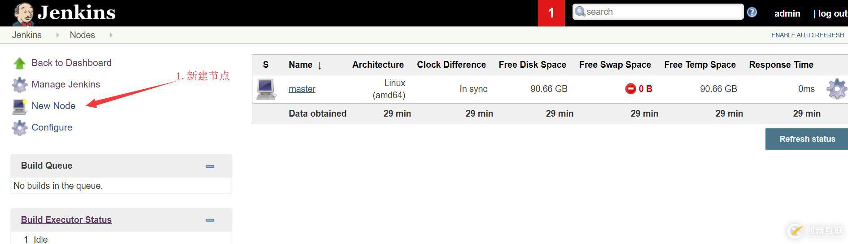The image size is (848, 244).
Task: Open the Nodes breadcrumb dropdown arrow
Action: [111, 35]
